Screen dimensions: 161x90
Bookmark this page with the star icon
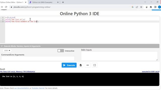141,7
